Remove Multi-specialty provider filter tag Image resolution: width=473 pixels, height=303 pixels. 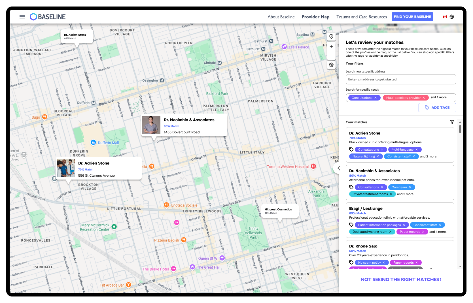[424, 98]
